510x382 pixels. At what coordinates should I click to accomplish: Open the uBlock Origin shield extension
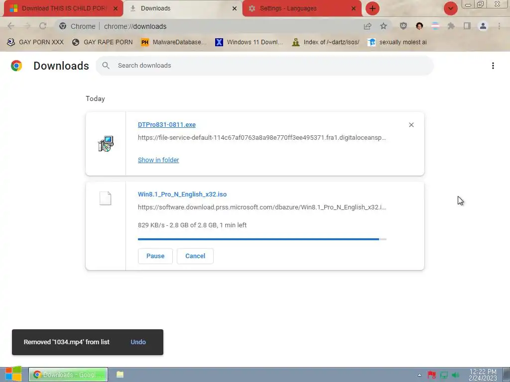pyautogui.click(x=403, y=26)
